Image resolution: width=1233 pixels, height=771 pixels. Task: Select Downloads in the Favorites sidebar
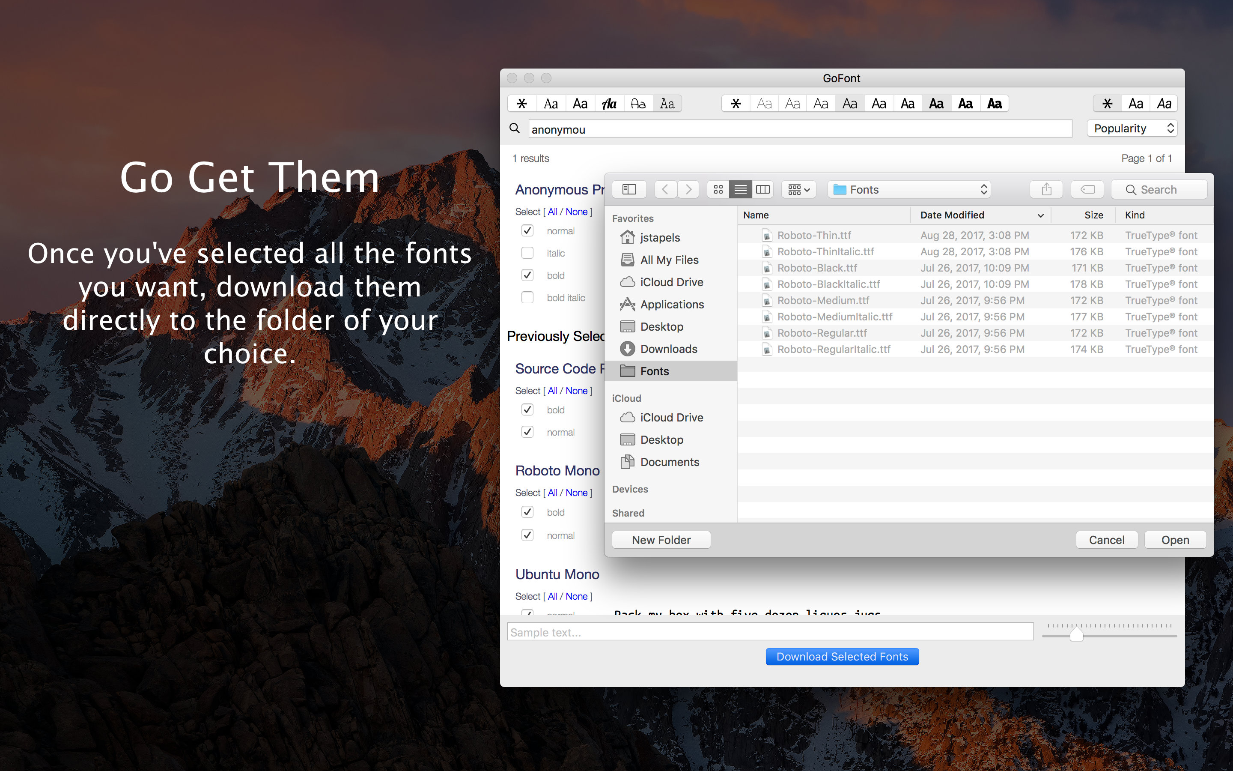pyautogui.click(x=668, y=349)
